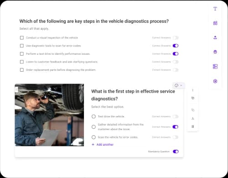228x178 pixels.
Task: Edit 'Scan the vehicle for error codes' option text
Action: point(118,137)
